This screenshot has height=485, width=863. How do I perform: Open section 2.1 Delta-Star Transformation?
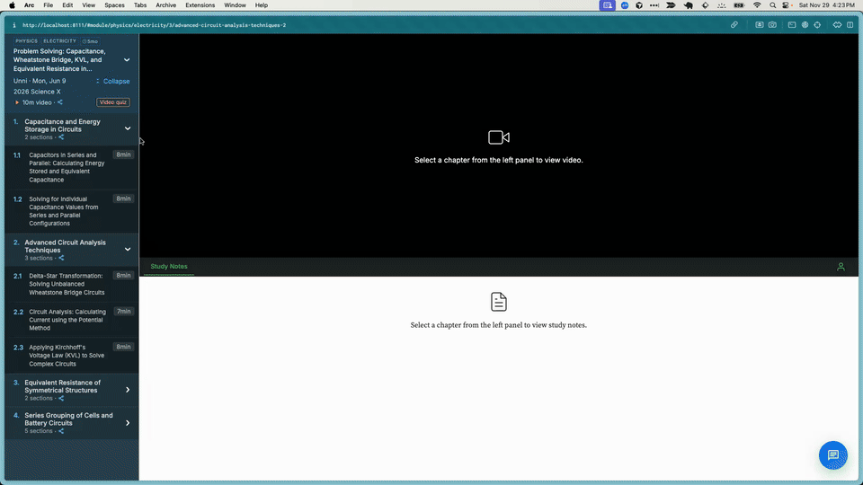click(67, 284)
